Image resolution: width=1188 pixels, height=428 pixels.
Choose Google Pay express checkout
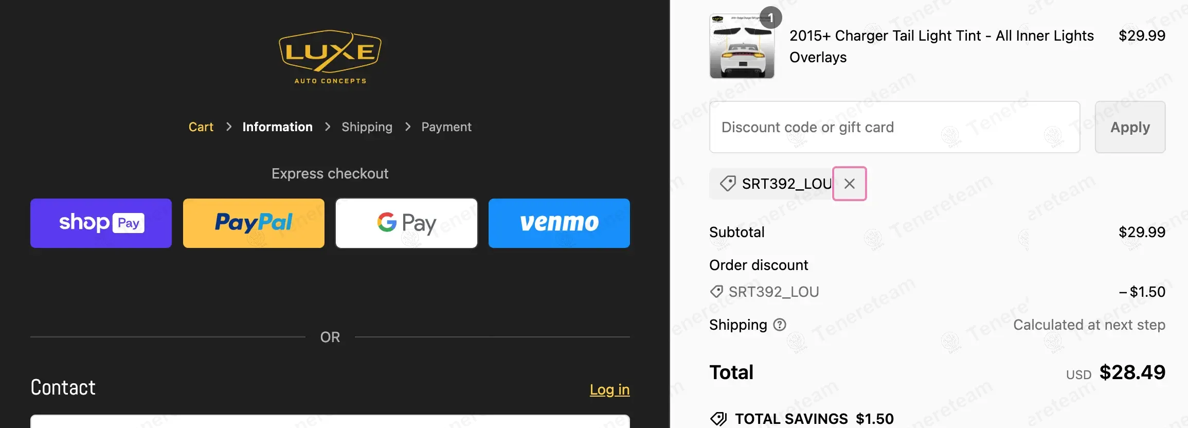click(406, 223)
